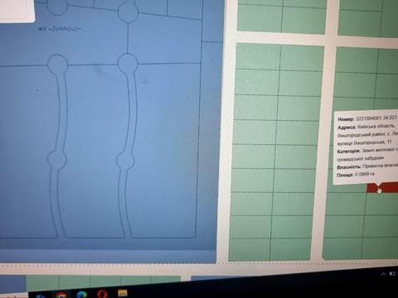398x298 pixels.
Task: Open Google Chrome from the taskbar
Action: tap(61, 295)
